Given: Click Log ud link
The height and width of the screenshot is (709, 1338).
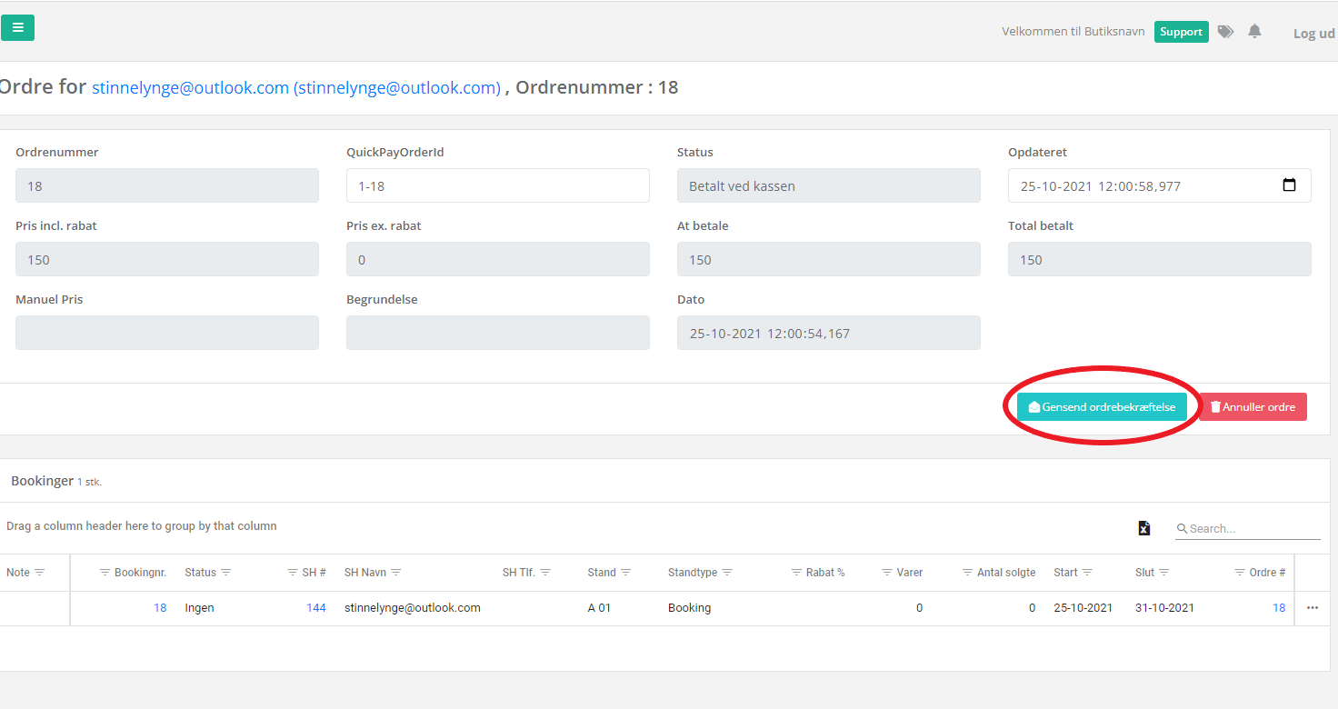Looking at the screenshot, I should pyautogui.click(x=1313, y=34).
